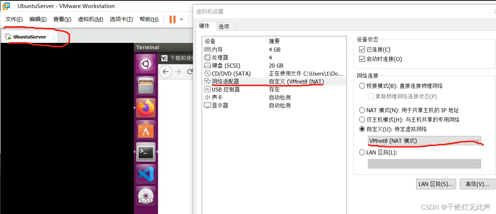Open Ubuntu Software store icon
Image resolution: width=496 pixels, height=214 pixels.
[x=145, y=130]
